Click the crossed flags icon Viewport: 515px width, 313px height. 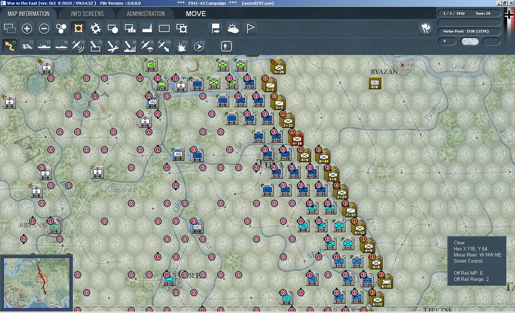pos(426,28)
